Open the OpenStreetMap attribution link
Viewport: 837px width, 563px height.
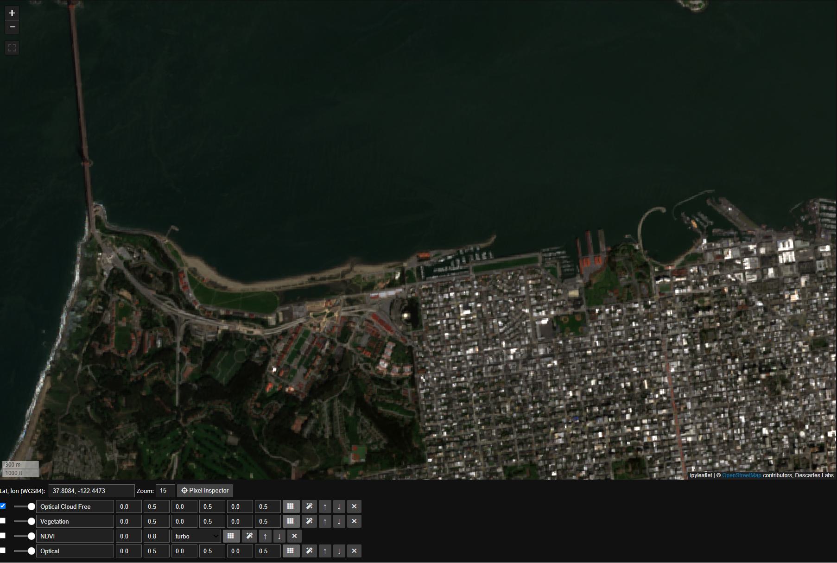741,475
